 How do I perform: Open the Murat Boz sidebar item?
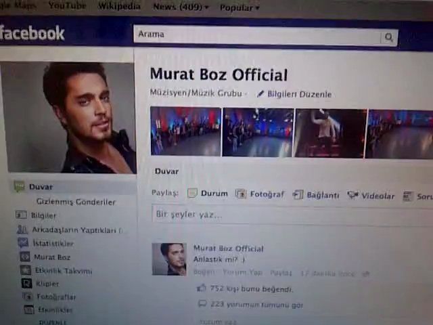click(52, 257)
